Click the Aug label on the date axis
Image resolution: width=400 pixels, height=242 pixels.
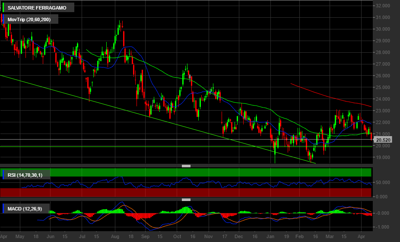[x=115, y=237]
